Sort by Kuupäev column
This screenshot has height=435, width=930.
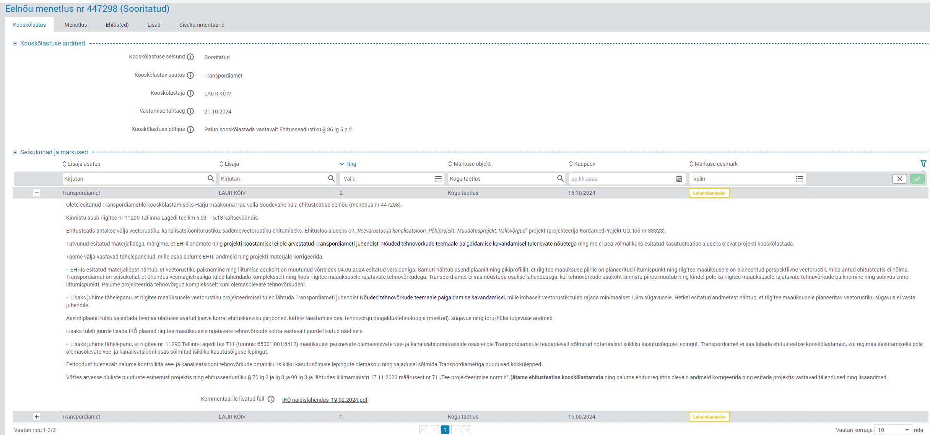tap(582, 164)
